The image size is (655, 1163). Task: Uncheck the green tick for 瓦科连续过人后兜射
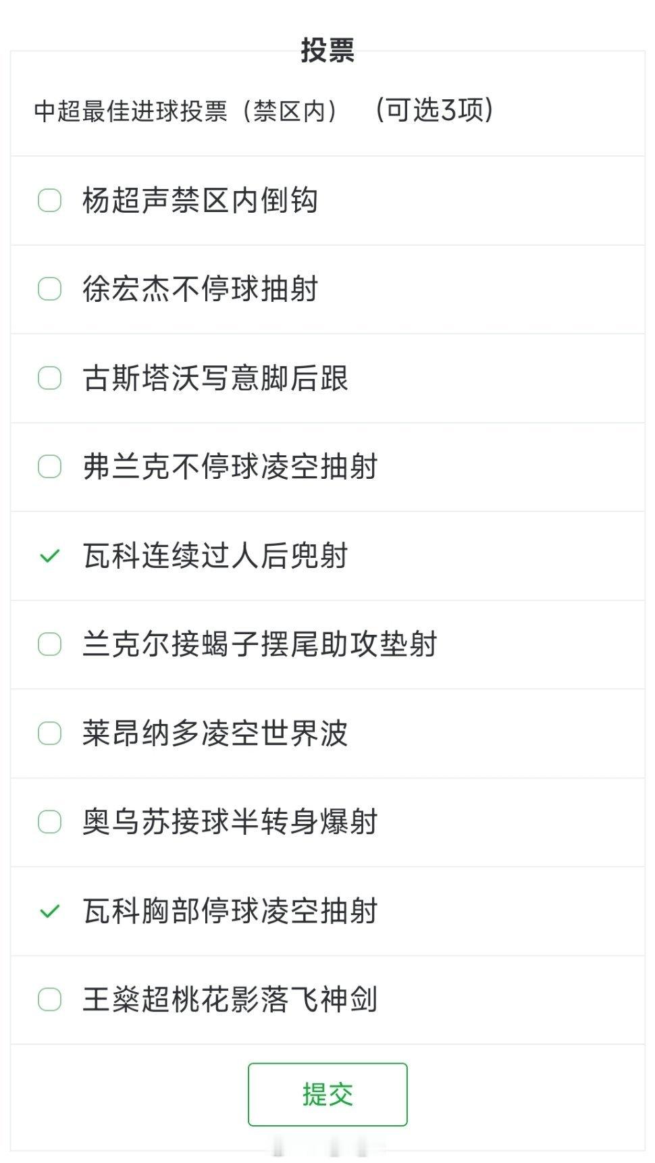click(x=49, y=556)
